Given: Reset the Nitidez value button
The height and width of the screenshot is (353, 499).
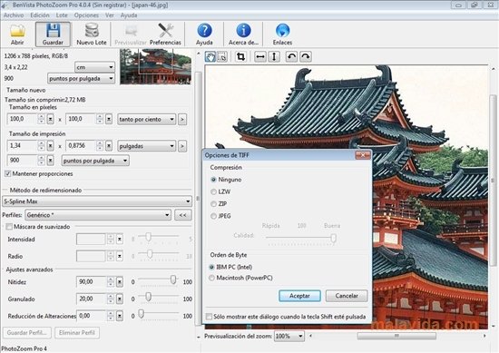Looking at the screenshot, I should tap(120, 282).
